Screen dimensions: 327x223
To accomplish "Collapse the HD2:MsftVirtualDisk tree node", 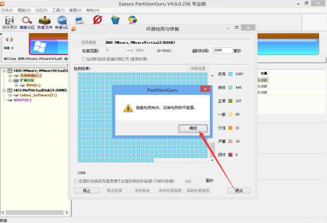I will tap(4, 91).
